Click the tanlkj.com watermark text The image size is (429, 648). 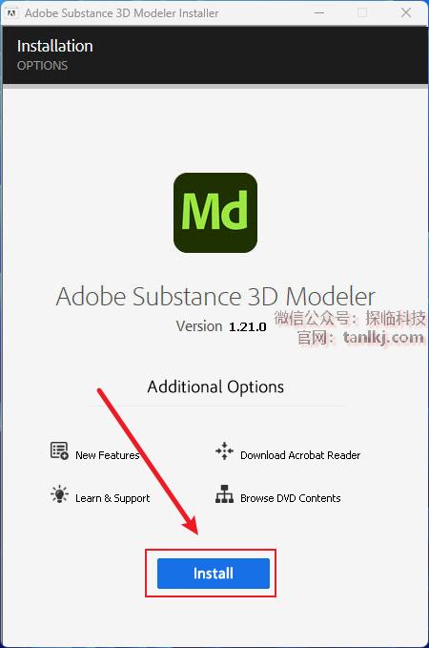383,337
